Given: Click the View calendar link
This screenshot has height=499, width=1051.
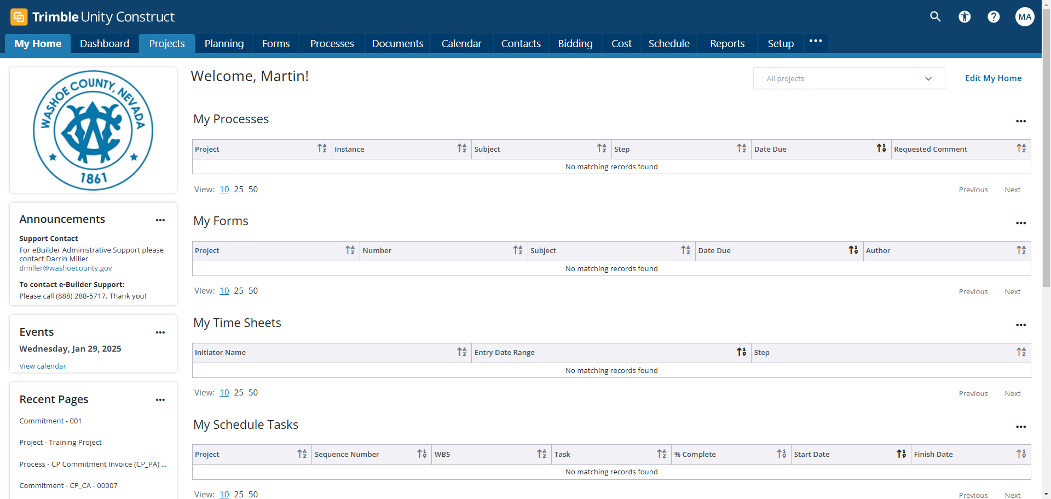Looking at the screenshot, I should coord(43,366).
